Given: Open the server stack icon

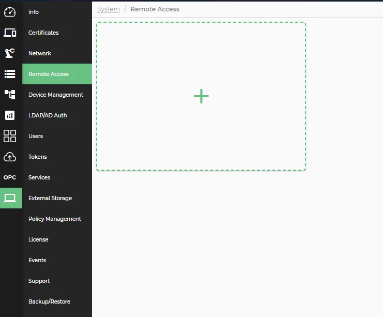Looking at the screenshot, I should click(x=10, y=74).
